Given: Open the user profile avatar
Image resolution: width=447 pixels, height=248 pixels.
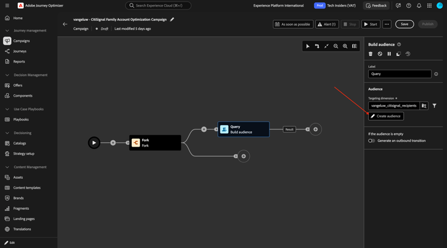Looking at the screenshot, I should 440,5.
